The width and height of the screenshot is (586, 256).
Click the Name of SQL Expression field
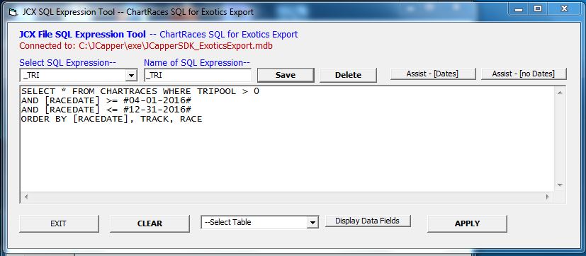point(198,75)
